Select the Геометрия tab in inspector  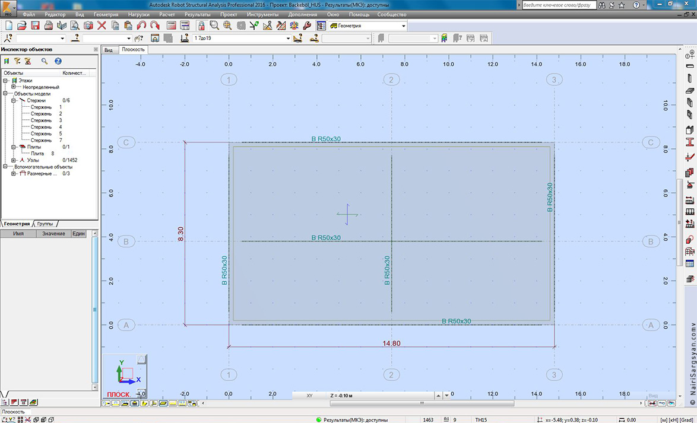[17, 224]
